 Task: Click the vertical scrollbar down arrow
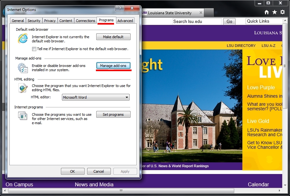tap(285, 185)
